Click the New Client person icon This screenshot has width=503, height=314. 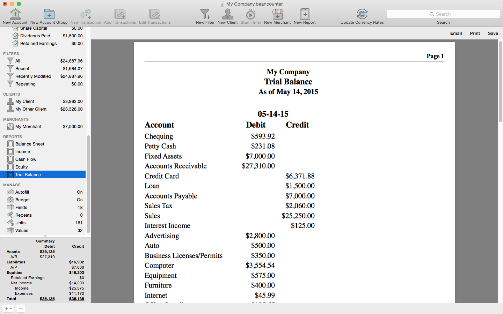(x=227, y=14)
